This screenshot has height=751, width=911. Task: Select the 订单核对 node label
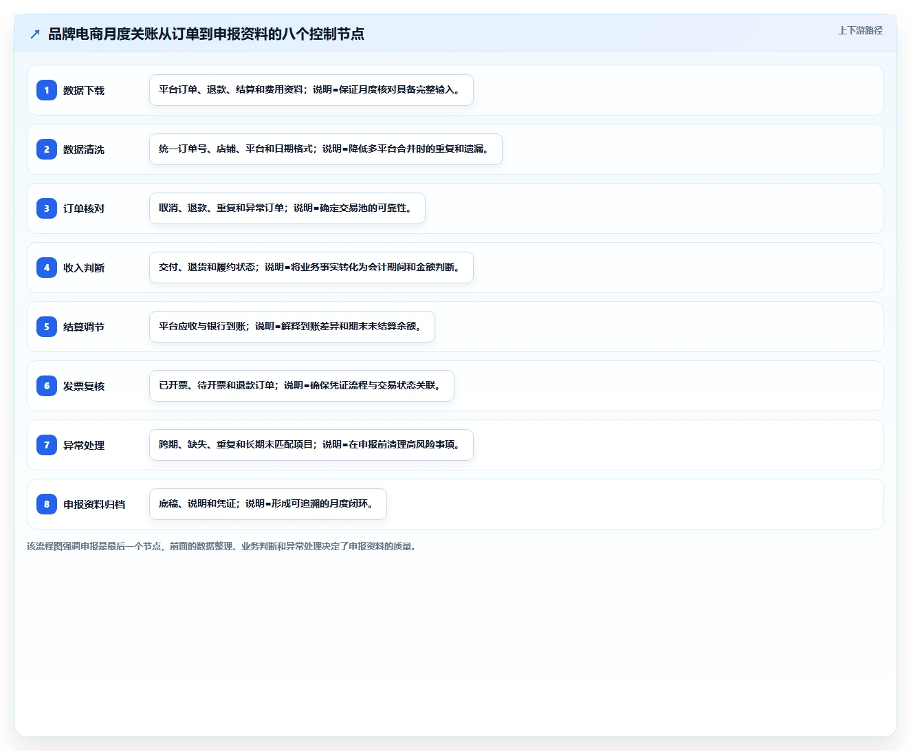click(x=84, y=208)
